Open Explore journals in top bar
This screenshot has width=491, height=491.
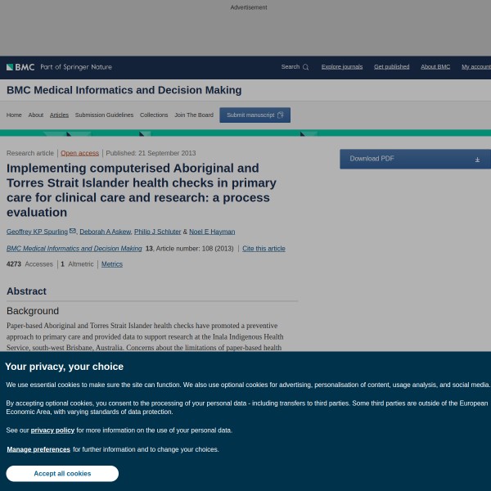342,67
